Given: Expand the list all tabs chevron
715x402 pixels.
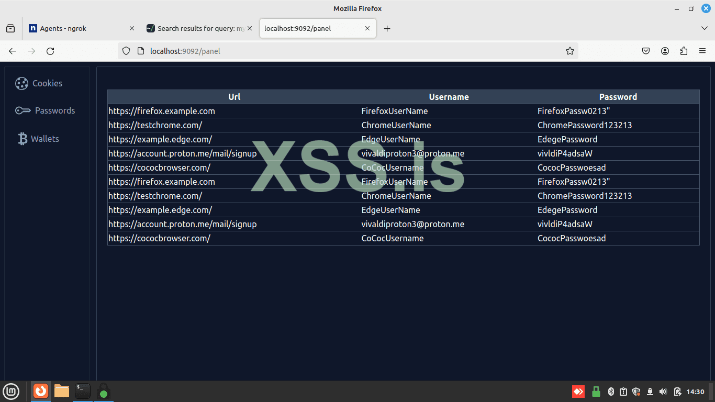Looking at the screenshot, I should coord(704,28).
